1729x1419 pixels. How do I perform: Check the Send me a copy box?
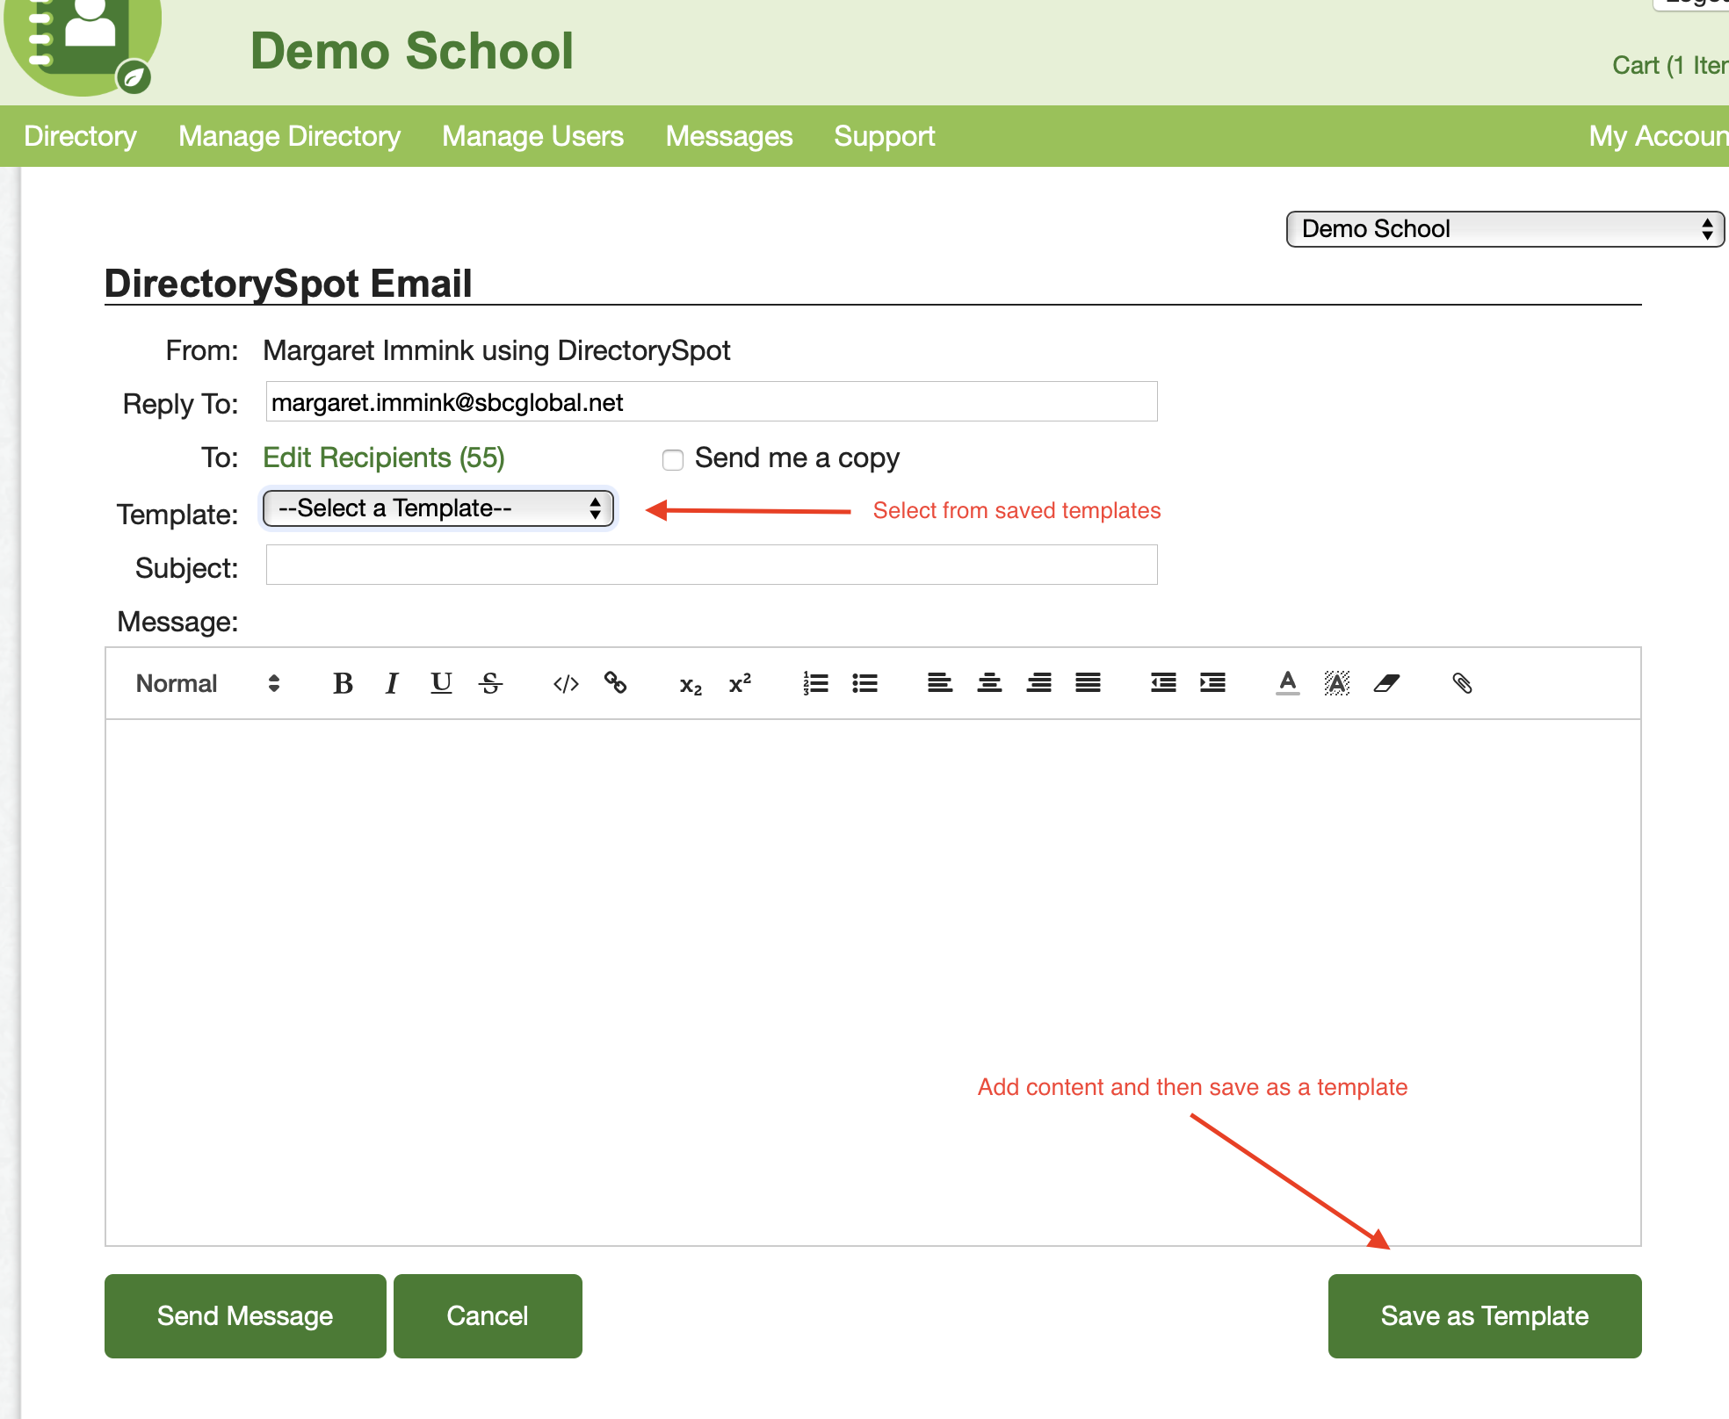[673, 459]
